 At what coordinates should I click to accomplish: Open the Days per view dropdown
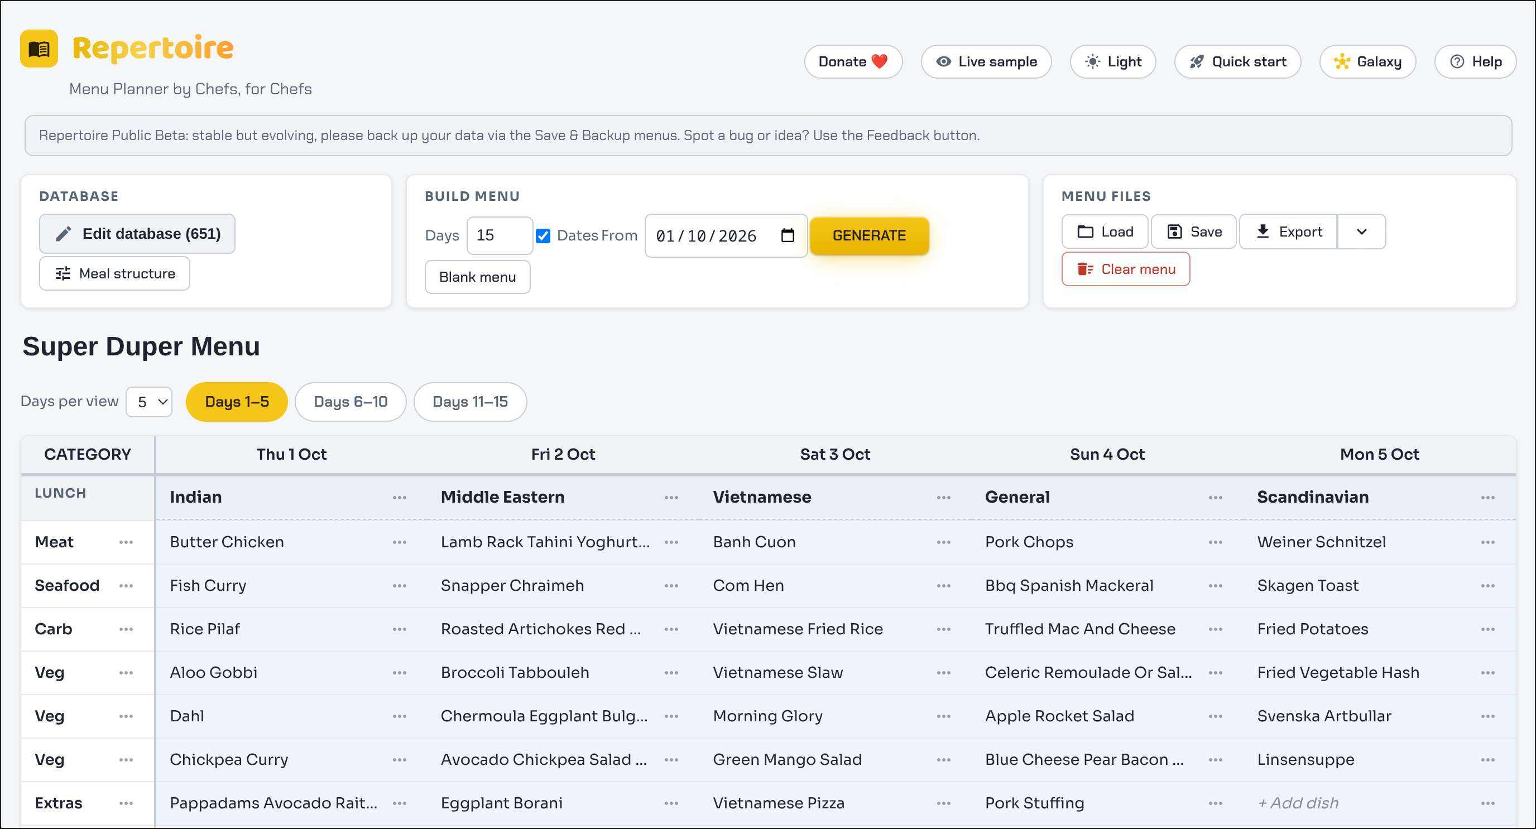[149, 402]
